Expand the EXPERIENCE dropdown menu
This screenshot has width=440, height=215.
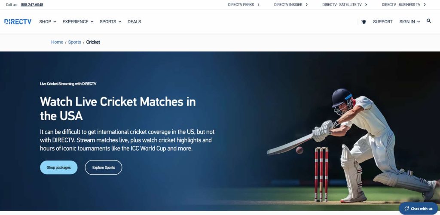tap(78, 21)
